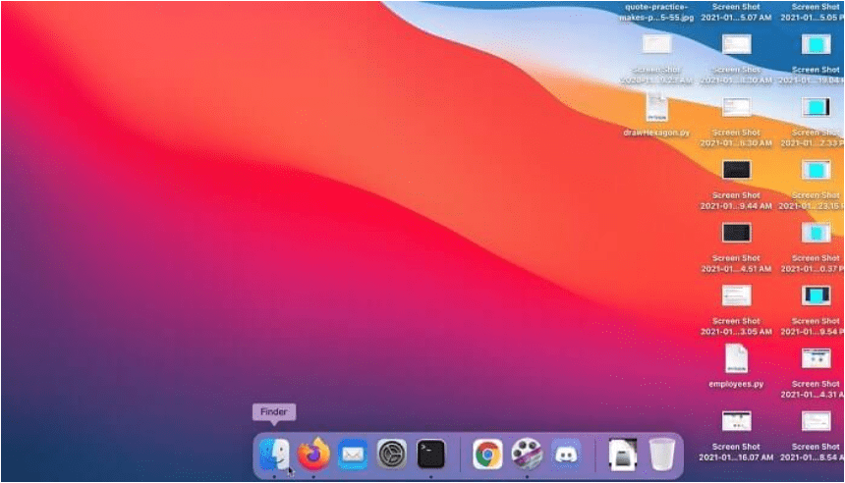Select the screenshot ending 4.51 AM

(736, 233)
